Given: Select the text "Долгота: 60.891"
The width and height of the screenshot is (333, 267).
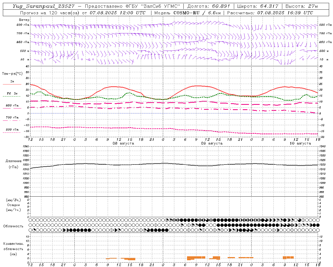Looking at the screenshot, I should click(209, 6).
